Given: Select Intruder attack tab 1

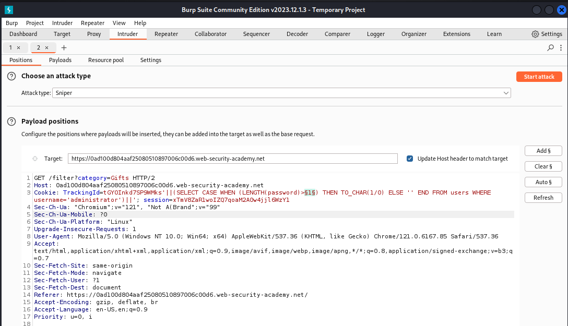Looking at the screenshot, I should [10, 48].
